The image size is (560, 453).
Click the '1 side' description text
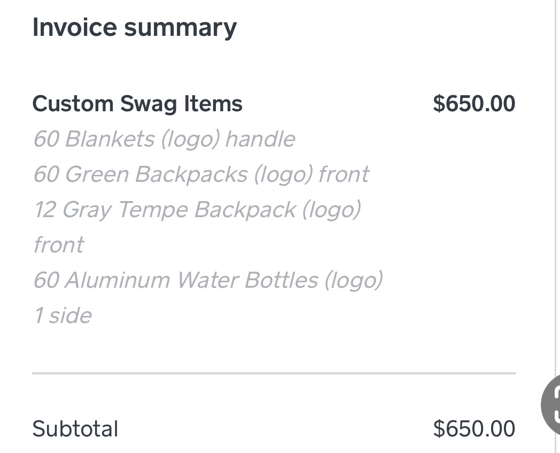click(x=63, y=316)
